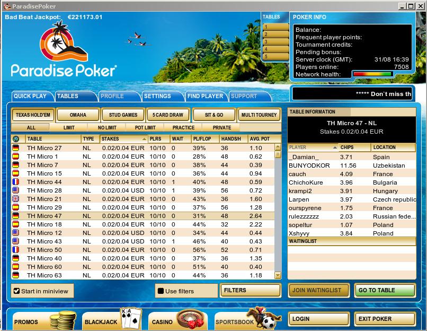
Task: Sort players by LOCATION column
Action: coord(393,147)
